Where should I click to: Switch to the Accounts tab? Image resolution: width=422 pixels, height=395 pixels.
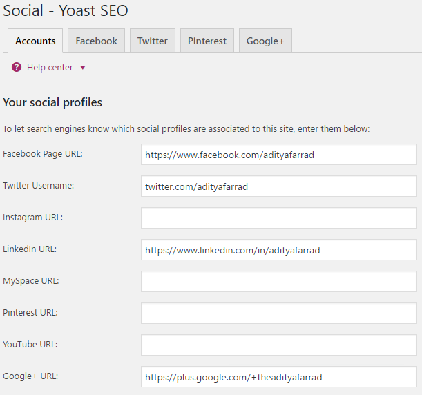[x=35, y=41]
